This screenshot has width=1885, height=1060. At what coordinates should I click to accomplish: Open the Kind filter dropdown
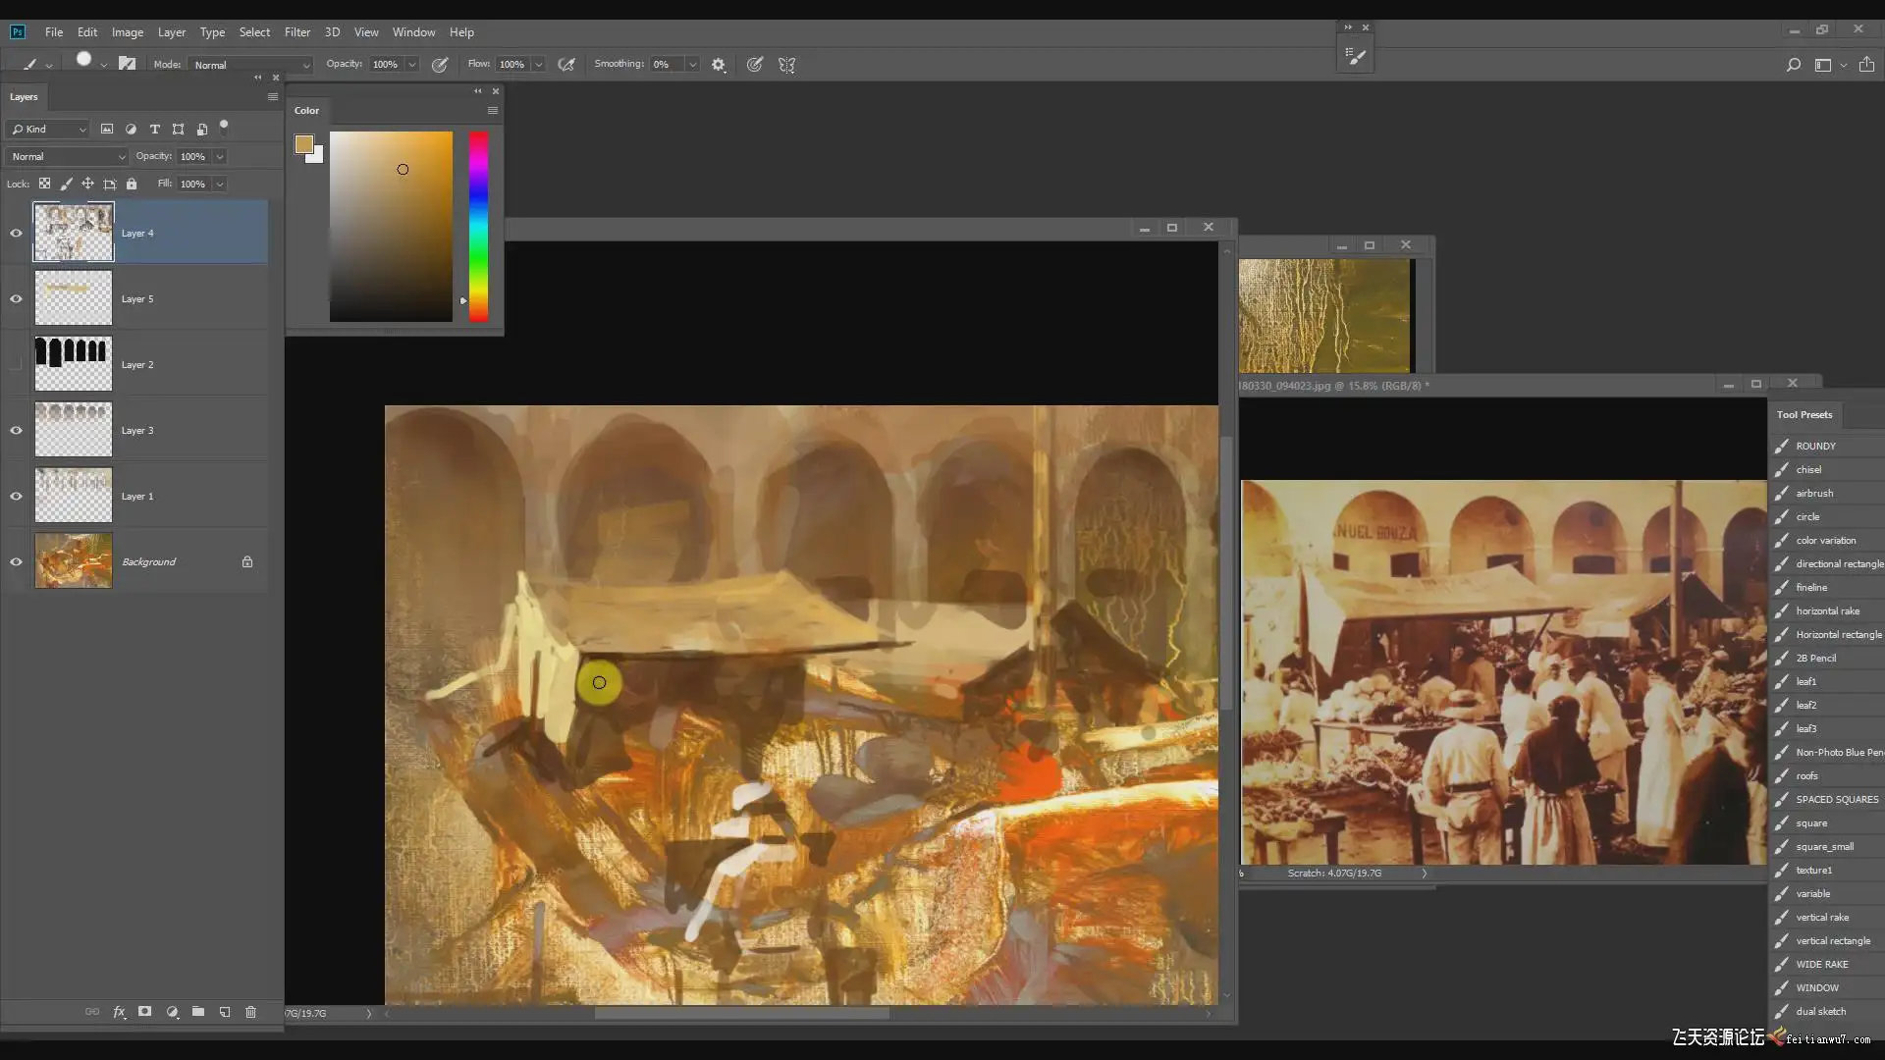48,129
